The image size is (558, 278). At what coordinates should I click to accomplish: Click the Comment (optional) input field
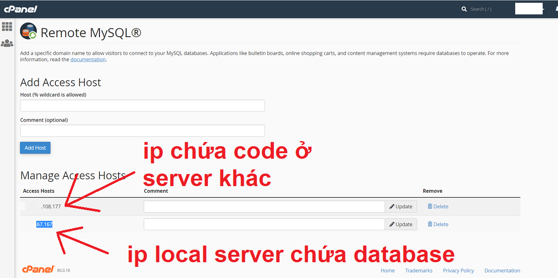pyautogui.click(x=142, y=130)
